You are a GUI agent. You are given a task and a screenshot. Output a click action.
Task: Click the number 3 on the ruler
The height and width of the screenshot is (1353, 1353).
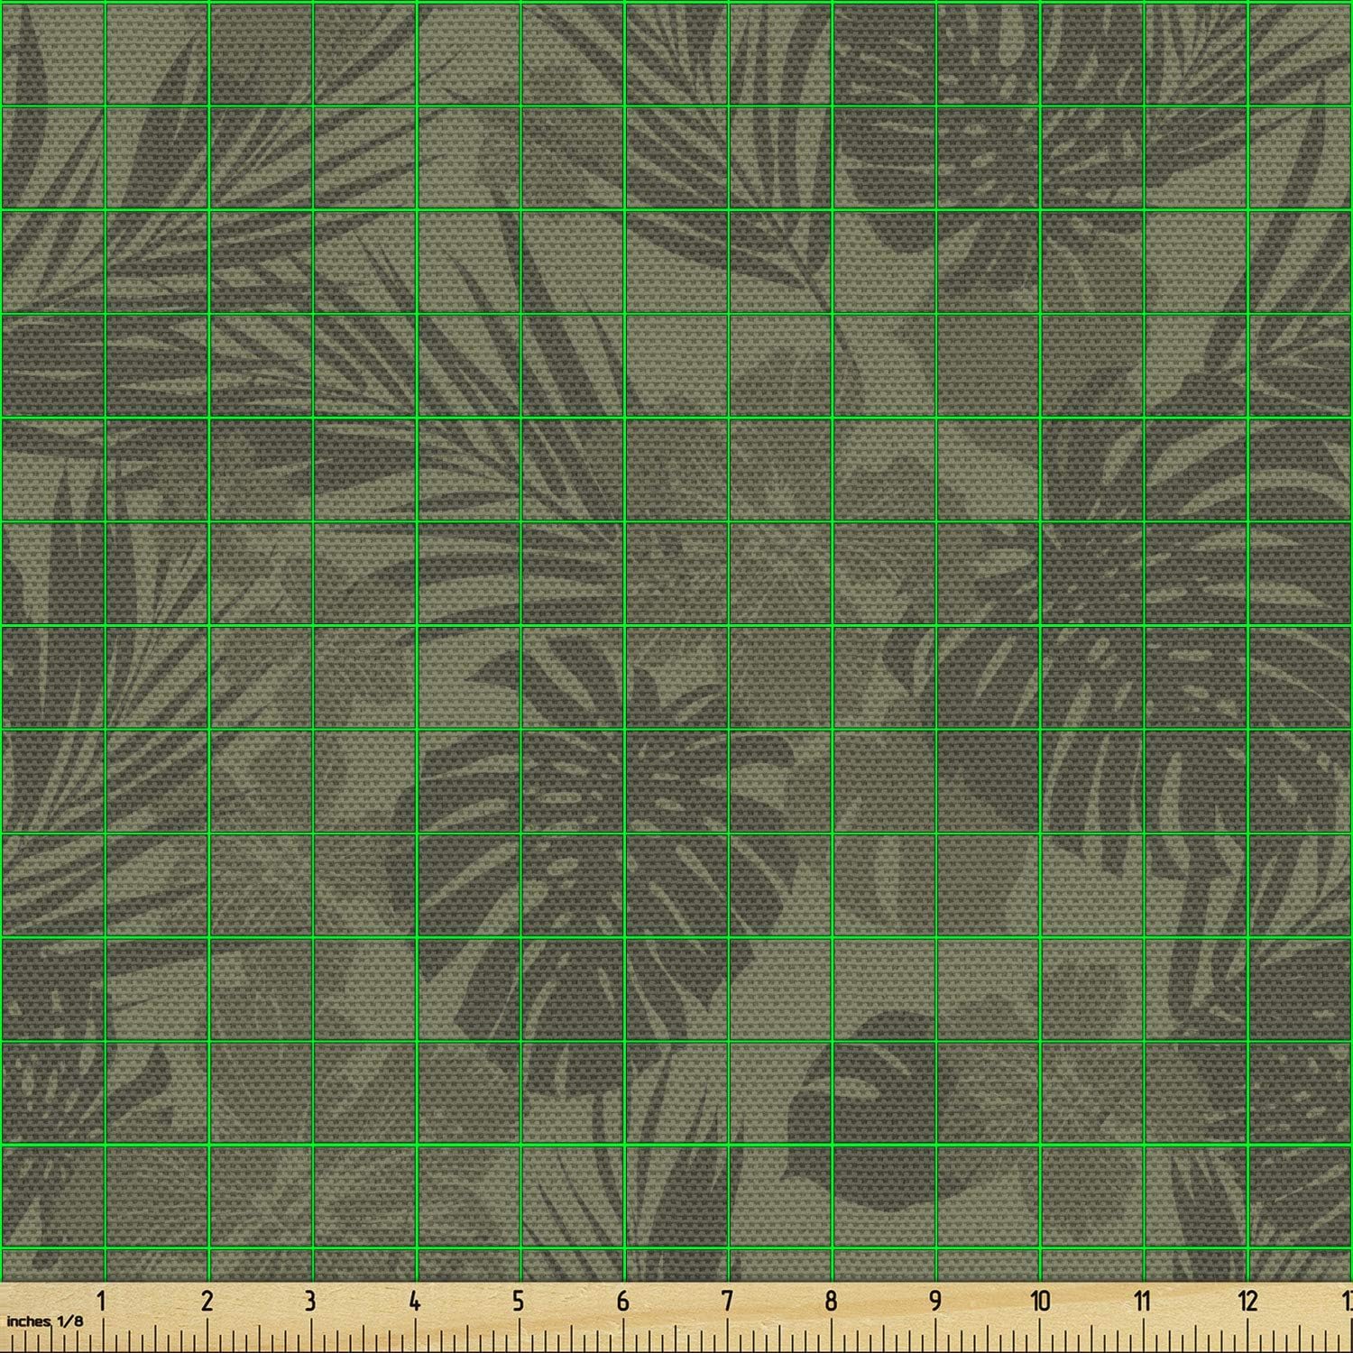pos(310,1301)
